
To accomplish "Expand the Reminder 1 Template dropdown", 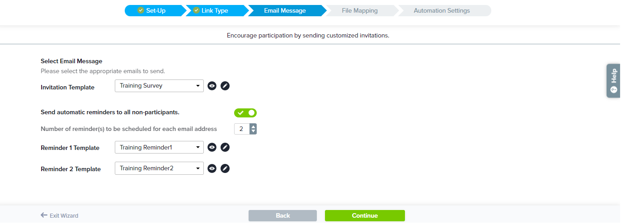I will 159,147.
